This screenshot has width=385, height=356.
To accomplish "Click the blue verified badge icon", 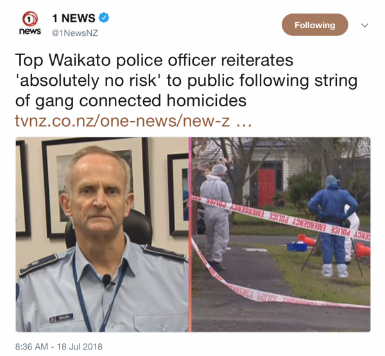I will [104, 18].
